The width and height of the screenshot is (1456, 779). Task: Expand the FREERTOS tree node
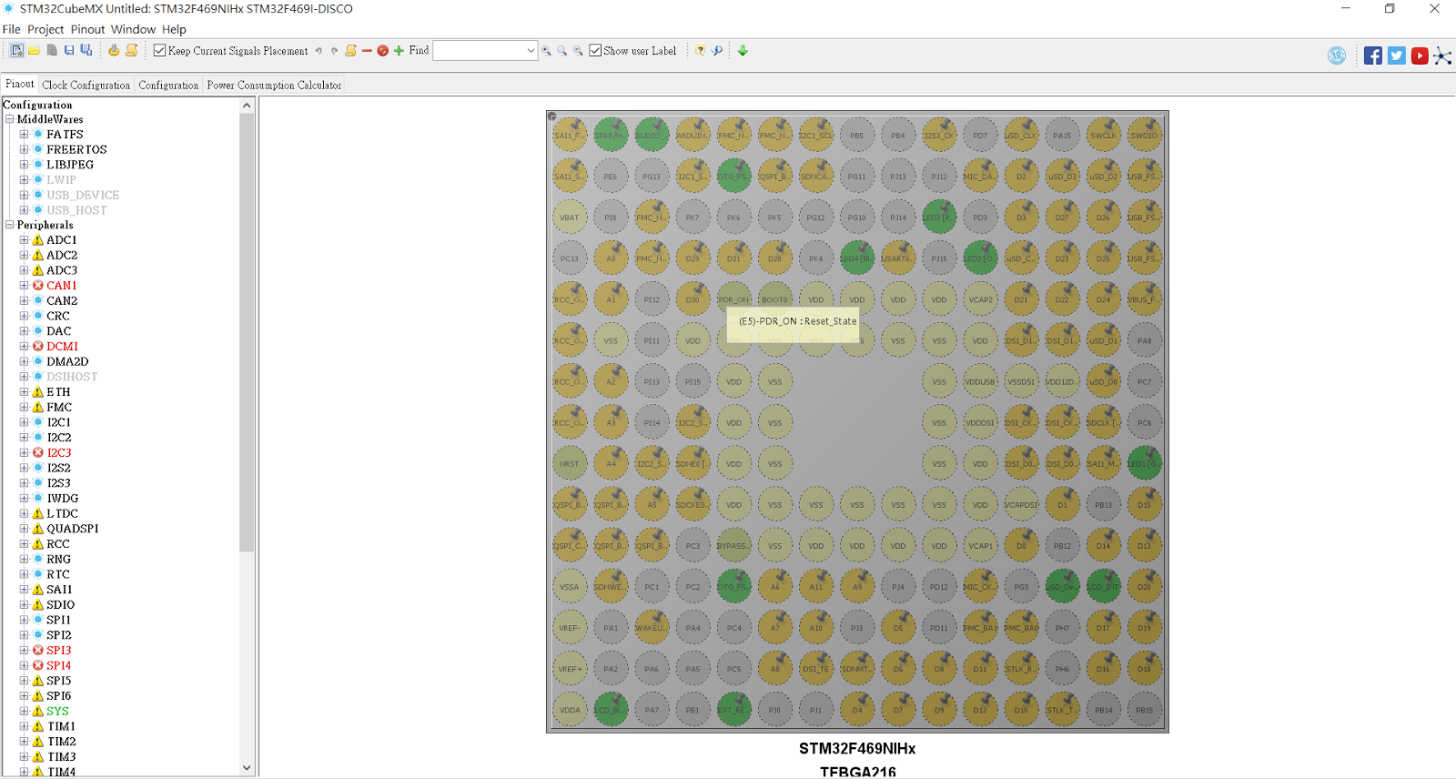point(24,149)
